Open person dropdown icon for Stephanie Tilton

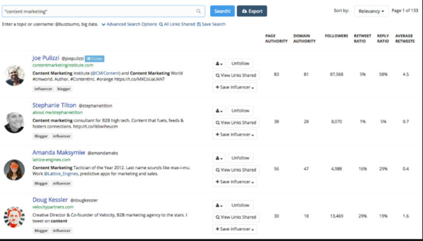pos(219,111)
